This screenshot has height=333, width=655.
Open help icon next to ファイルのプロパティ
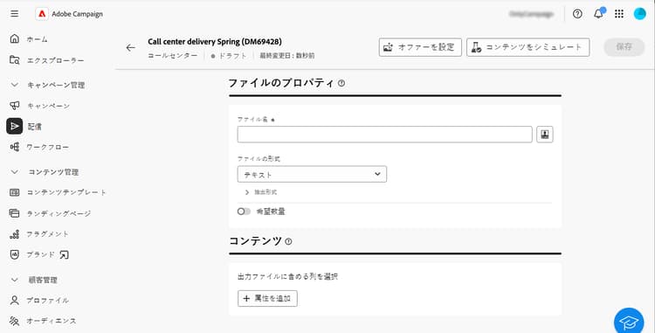pos(341,83)
